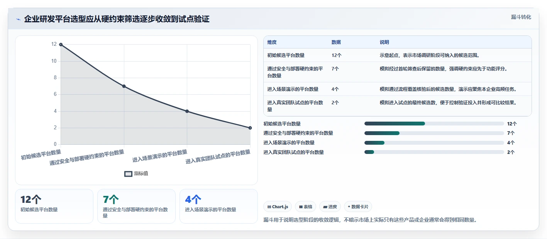
Task: Click the lightning icon beside the title
Action: point(19,19)
